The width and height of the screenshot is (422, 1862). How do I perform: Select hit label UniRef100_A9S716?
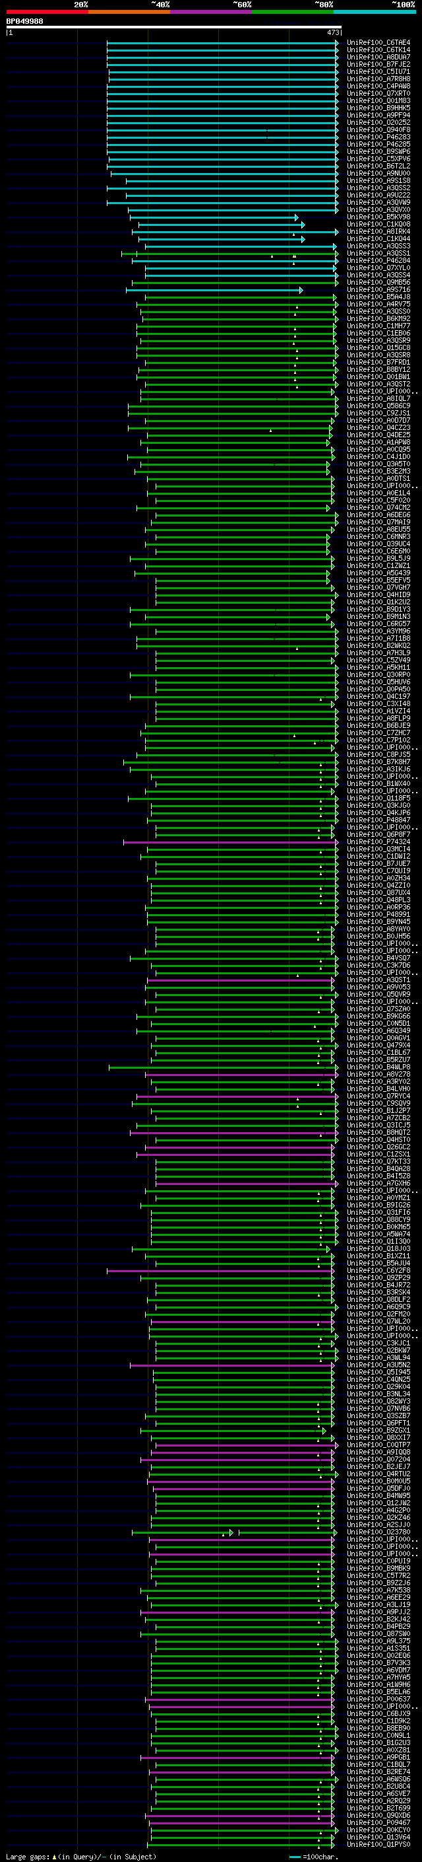click(x=378, y=289)
